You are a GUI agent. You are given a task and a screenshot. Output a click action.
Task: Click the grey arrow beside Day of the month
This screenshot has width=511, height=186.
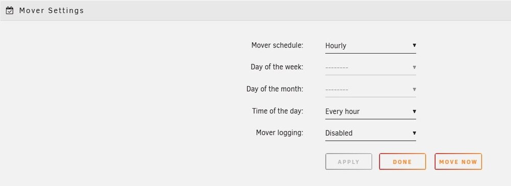pos(414,89)
